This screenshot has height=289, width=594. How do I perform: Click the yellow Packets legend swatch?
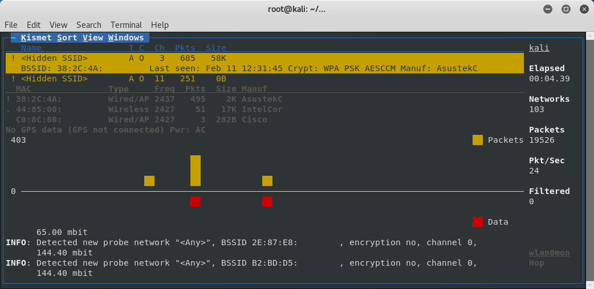tap(478, 140)
